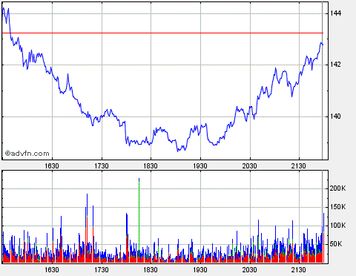Click the 2030 label under price chart

tap(250, 166)
